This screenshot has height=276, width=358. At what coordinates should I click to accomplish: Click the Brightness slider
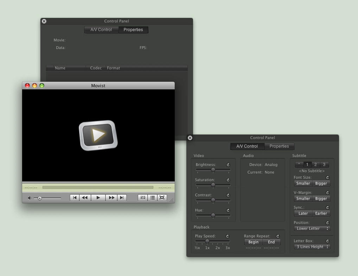click(x=213, y=169)
